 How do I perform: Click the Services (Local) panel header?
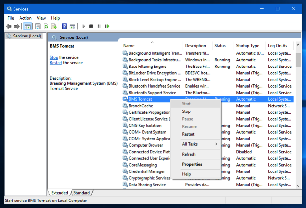pos(74,37)
